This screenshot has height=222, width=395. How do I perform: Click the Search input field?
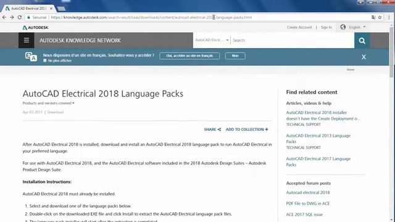[292, 40]
